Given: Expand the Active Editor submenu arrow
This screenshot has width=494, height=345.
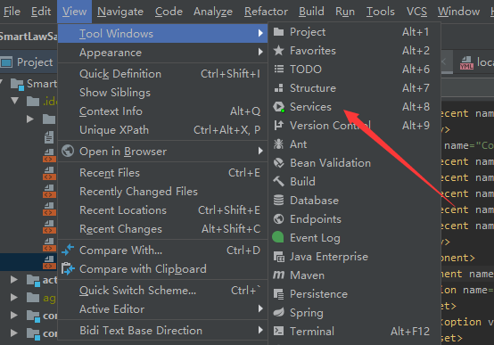Looking at the screenshot, I should coord(260,308).
